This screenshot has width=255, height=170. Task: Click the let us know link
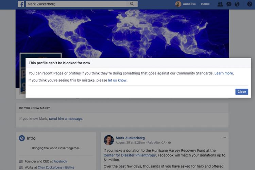click(117, 80)
